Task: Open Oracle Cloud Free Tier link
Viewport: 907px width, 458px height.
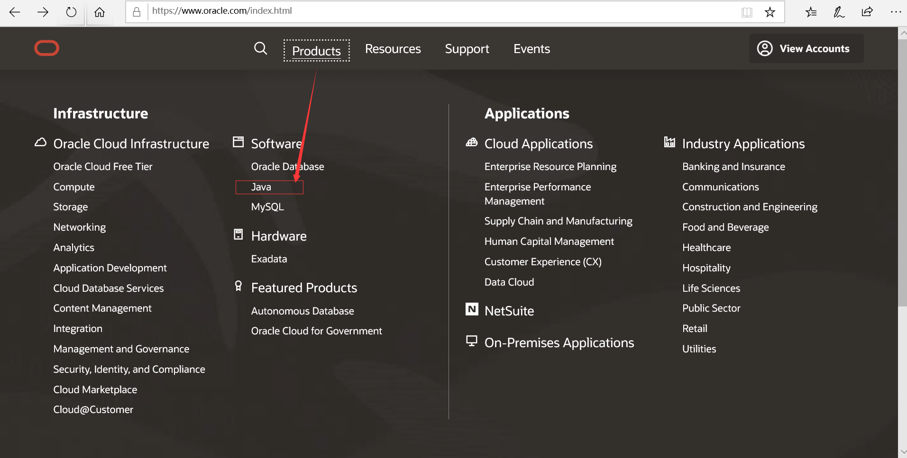Action: click(103, 166)
